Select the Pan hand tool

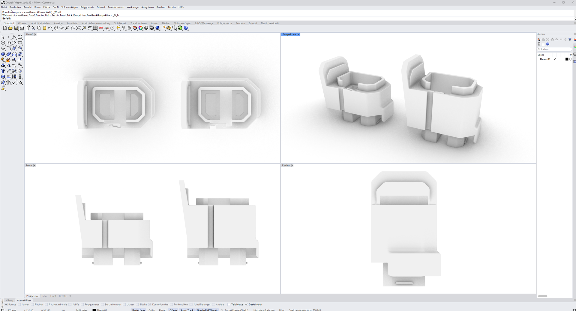(x=56, y=28)
